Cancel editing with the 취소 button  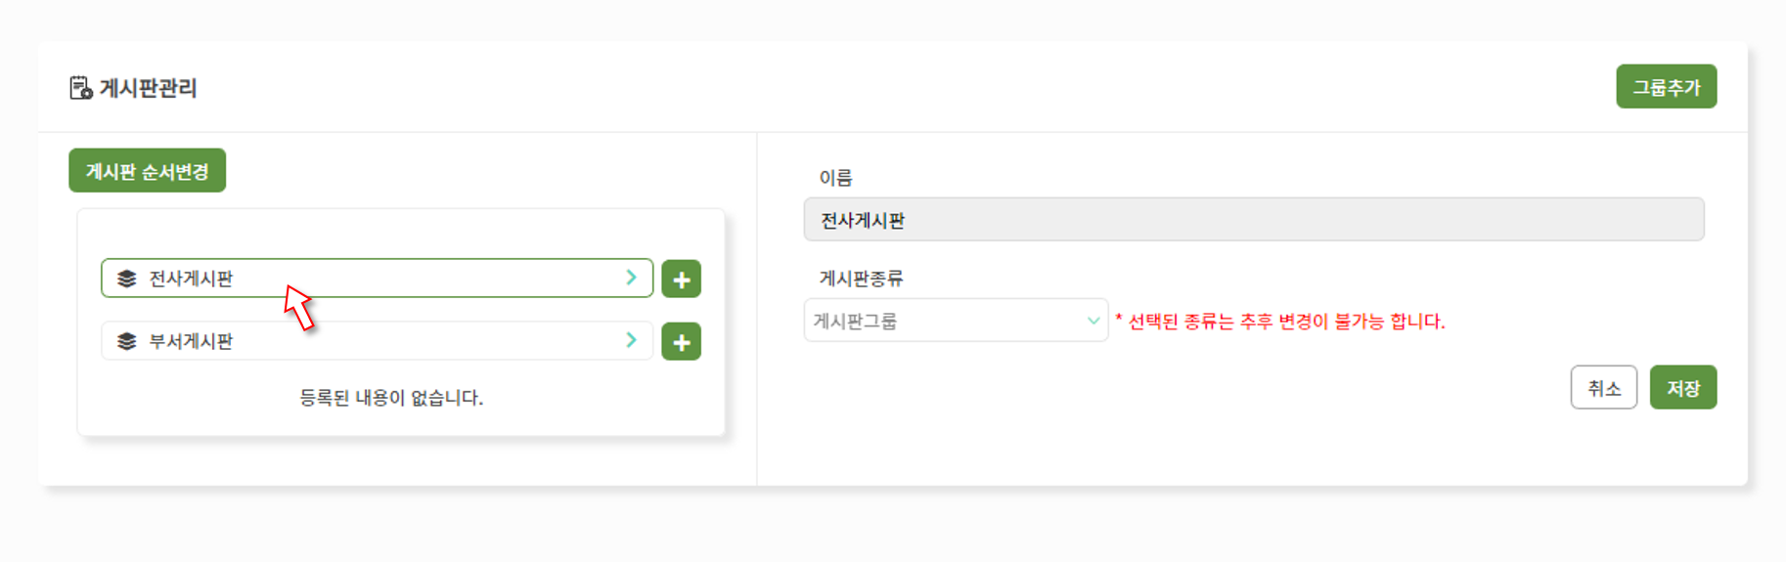[1603, 388]
